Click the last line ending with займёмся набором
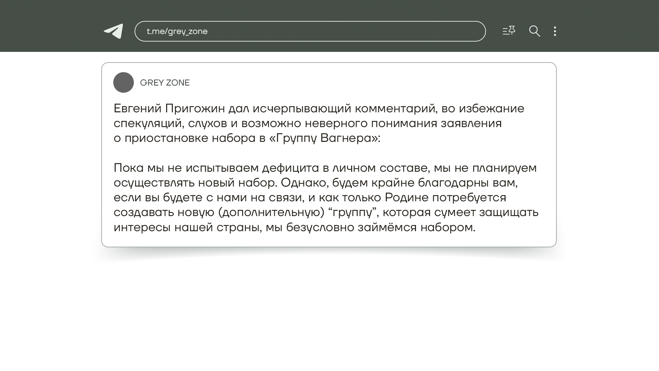This screenshot has width=659, height=371. tap(294, 227)
